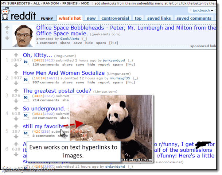Downvote 'How Men And Women Socialize'
Screen dimensions: 222x175
pos(16,83)
